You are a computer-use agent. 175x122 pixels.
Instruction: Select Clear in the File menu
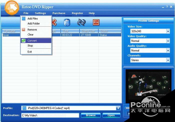[x=36, y=34]
